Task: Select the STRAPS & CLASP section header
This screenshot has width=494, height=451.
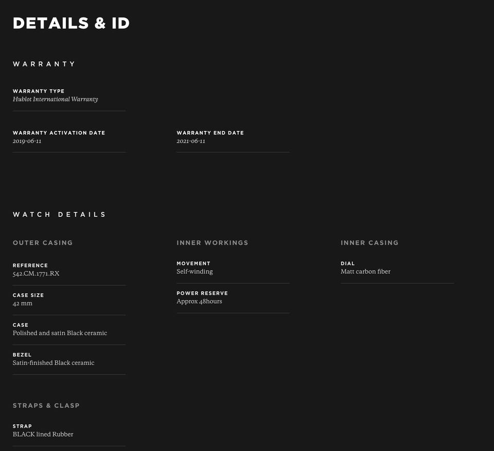Action: (46, 405)
